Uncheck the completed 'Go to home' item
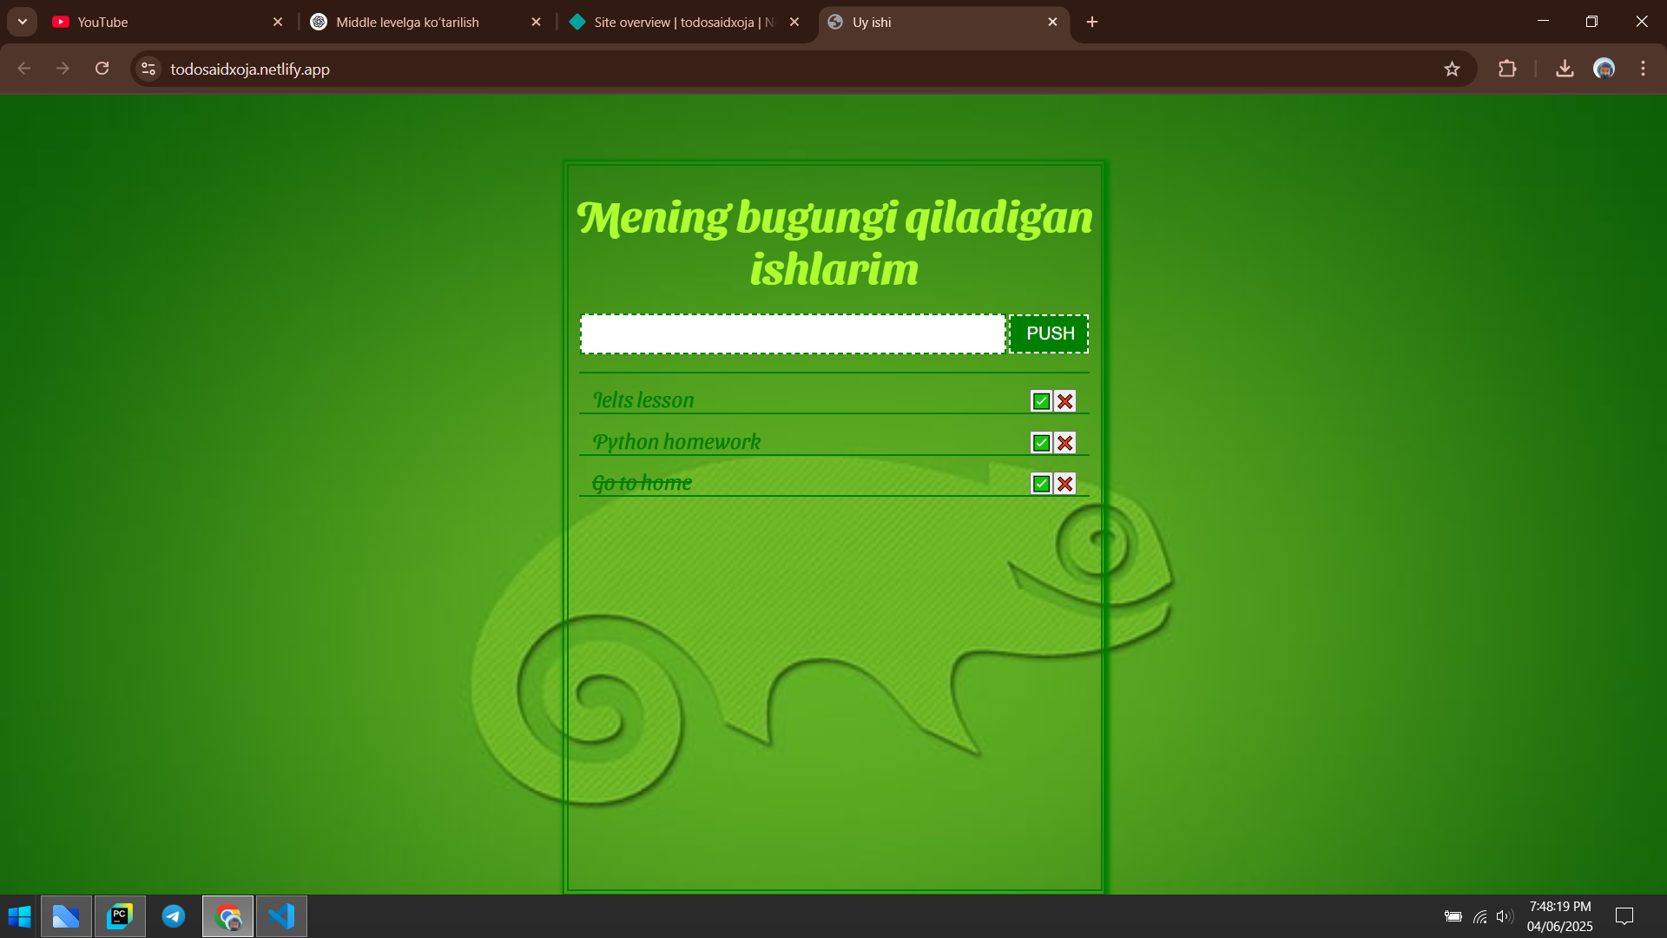 pos(1039,484)
